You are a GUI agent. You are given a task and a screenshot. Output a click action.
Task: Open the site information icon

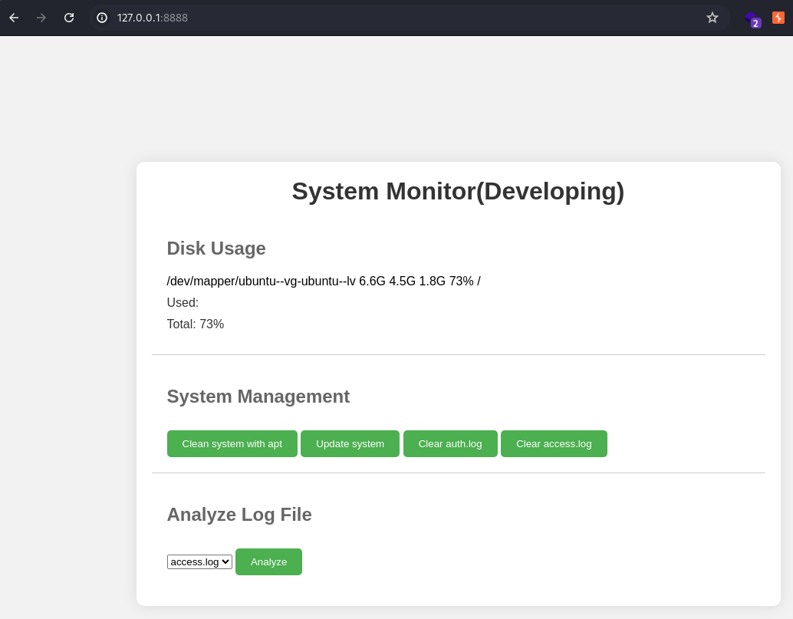[102, 18]
